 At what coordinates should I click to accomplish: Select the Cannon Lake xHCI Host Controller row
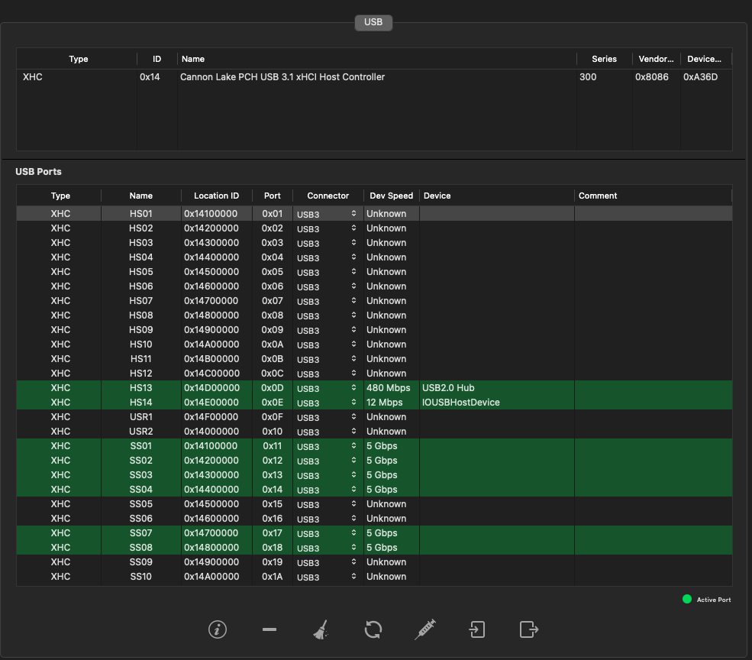tap(282, 77)
